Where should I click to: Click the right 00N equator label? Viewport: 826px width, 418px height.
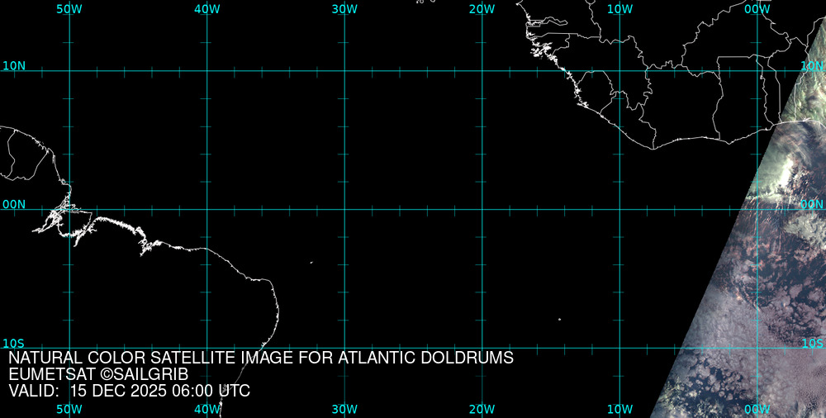pos(812,204)
